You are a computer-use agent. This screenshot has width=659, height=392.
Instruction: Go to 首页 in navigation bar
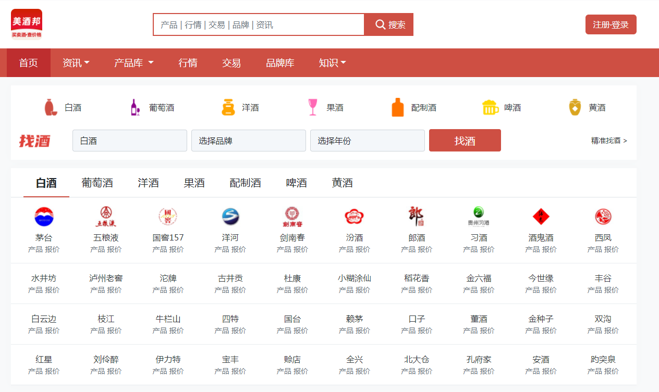click(29, 63)
